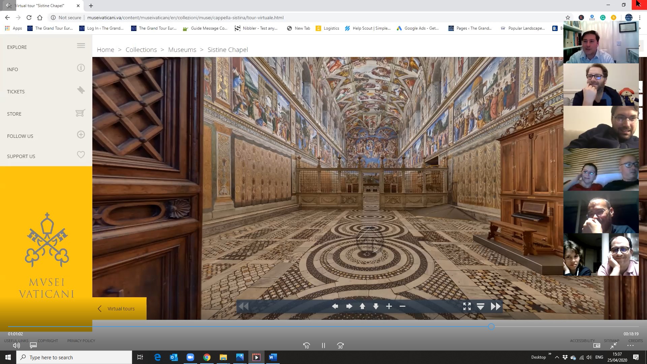Open the captions icon in video player
This screenshot has width=647, height=364.
[x=33, y=345]
